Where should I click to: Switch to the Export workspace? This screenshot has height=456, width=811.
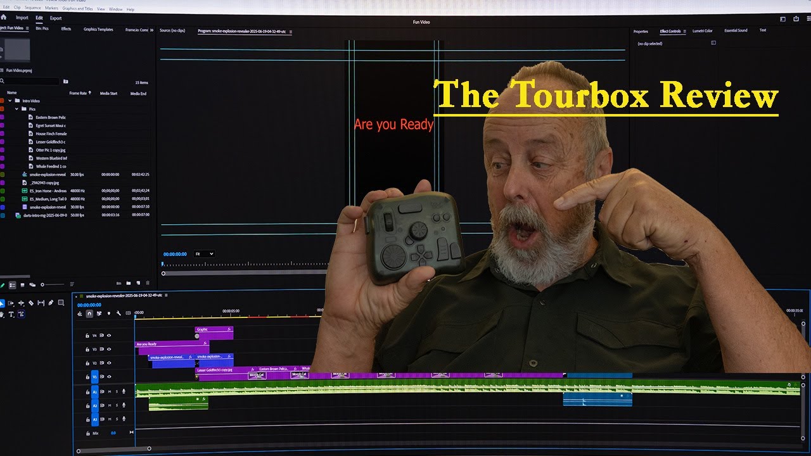coord(56,18)
